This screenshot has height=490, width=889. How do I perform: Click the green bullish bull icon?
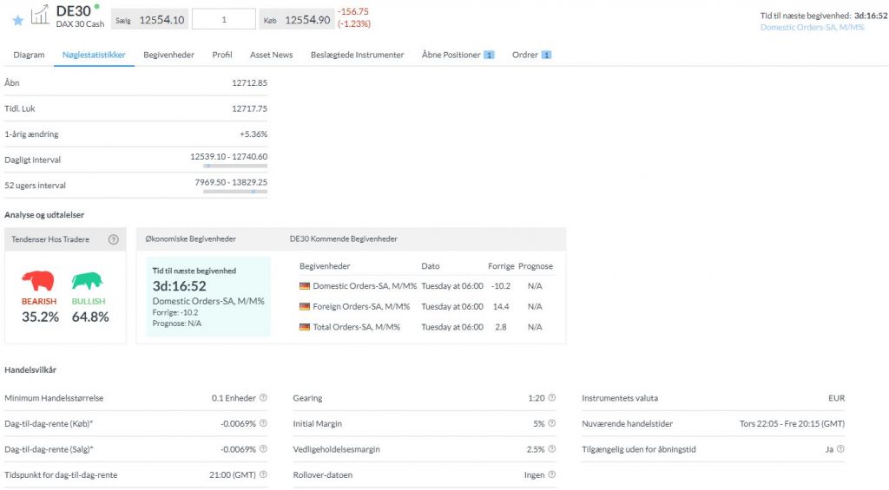[88, 280]
